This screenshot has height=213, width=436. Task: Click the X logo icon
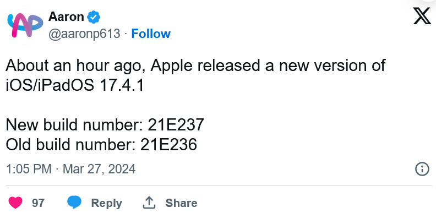(x=422, y=15)
